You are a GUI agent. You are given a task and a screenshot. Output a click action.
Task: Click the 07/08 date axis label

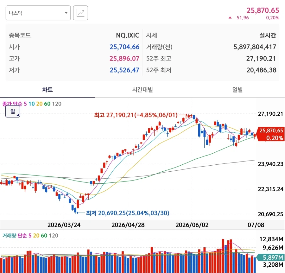coord(256,225)
